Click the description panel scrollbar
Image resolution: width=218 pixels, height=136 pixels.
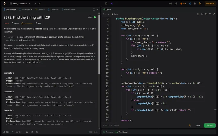(x=99, y=44)
